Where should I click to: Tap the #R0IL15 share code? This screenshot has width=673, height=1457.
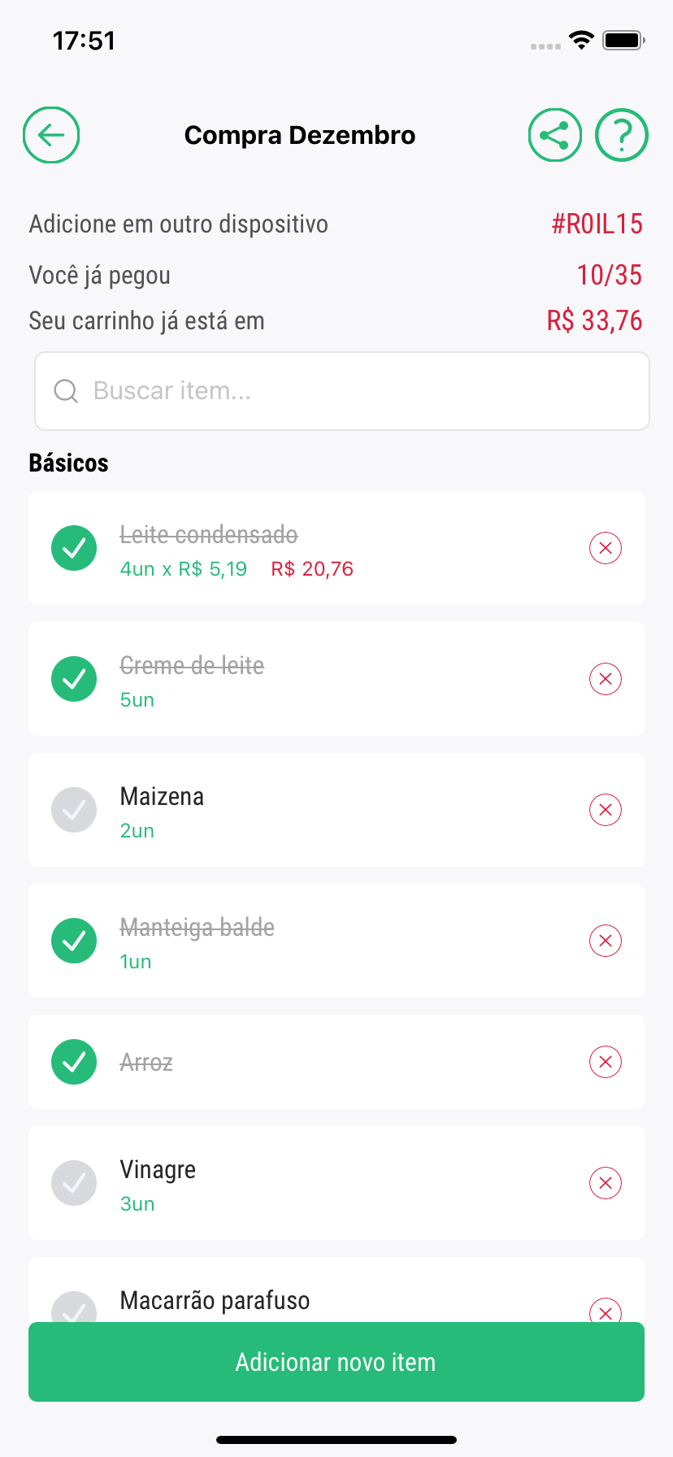[x=597, y=224]
